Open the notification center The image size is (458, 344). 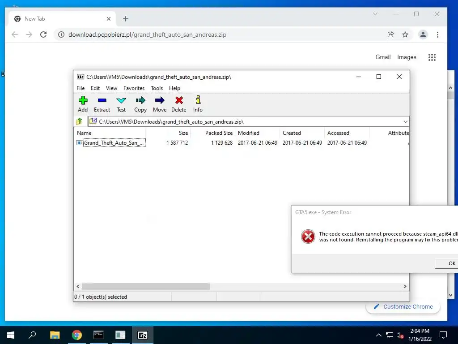pyautogui.click(x=443, y=335)
